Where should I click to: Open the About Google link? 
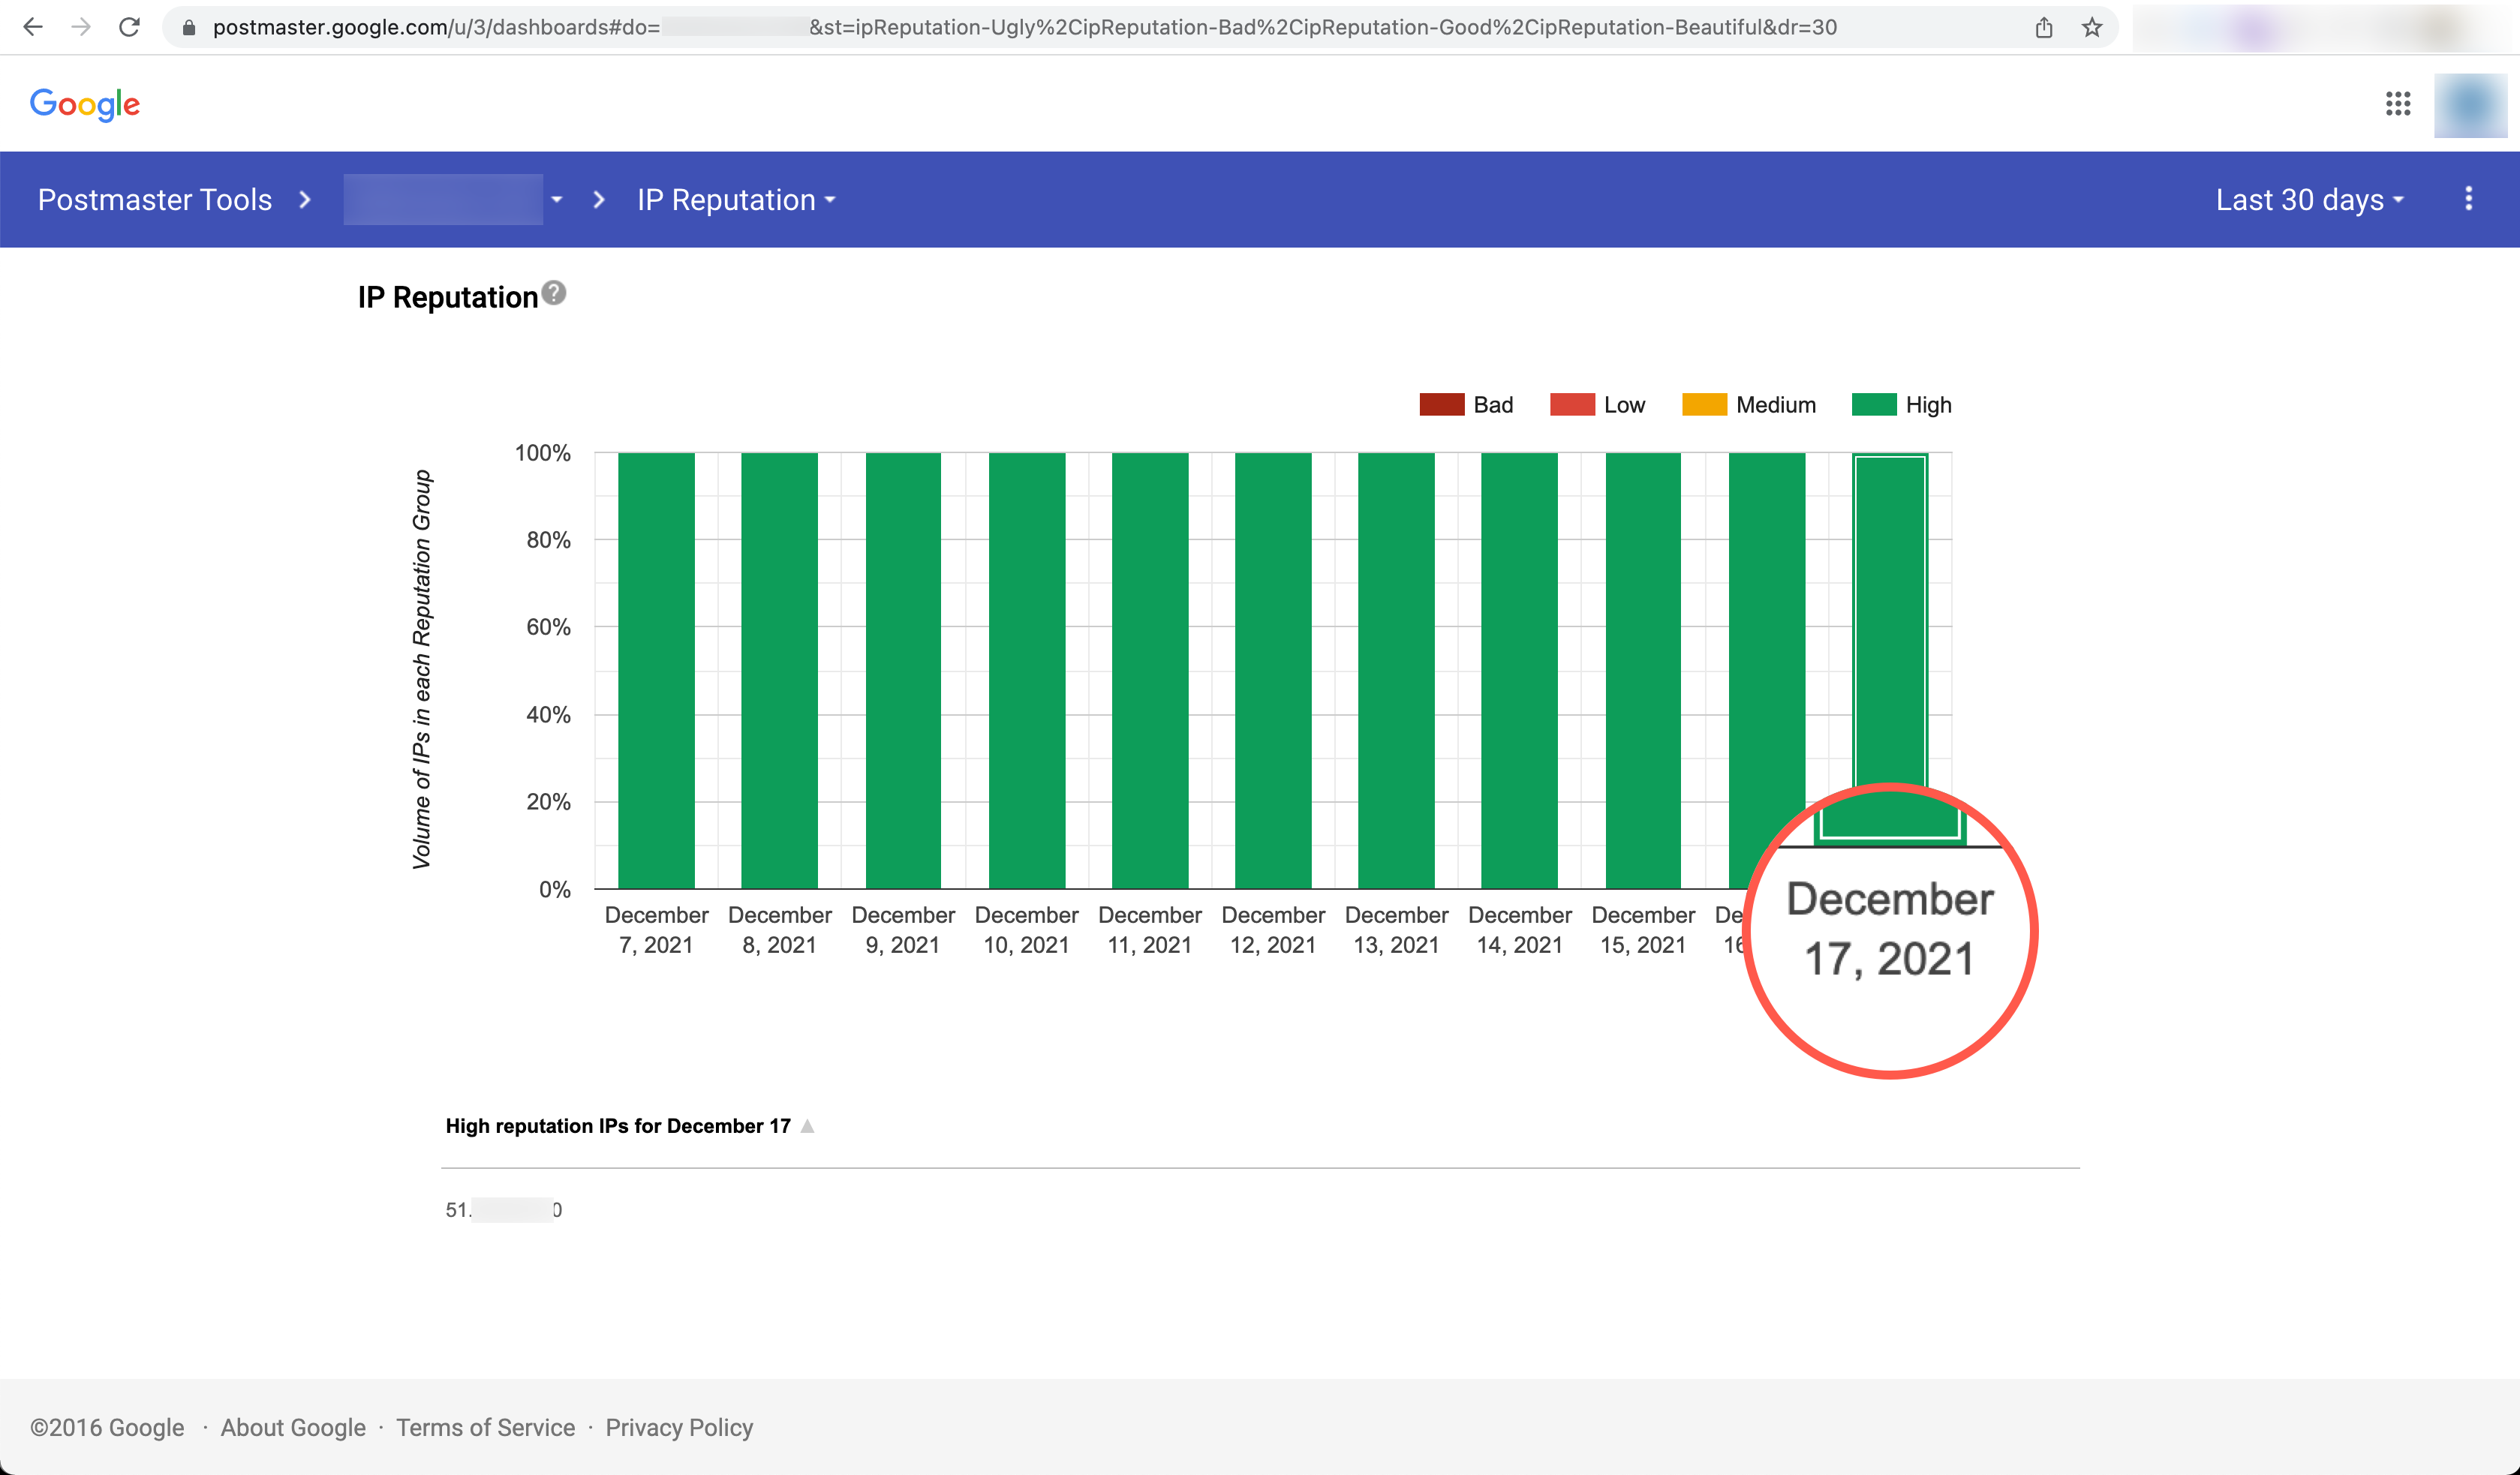[x=293, y=1427]
